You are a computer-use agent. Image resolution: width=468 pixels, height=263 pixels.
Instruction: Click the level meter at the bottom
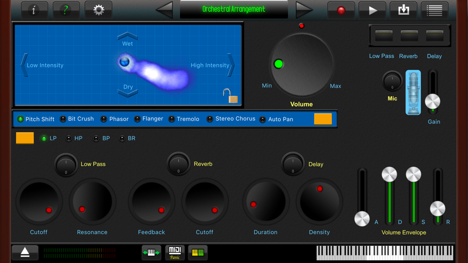coord(80,253)
